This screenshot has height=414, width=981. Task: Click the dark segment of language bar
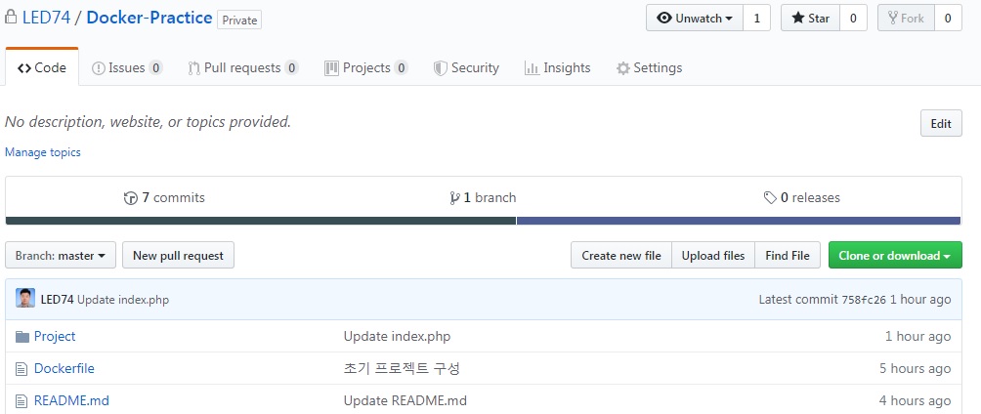click(x=261, y=221)
